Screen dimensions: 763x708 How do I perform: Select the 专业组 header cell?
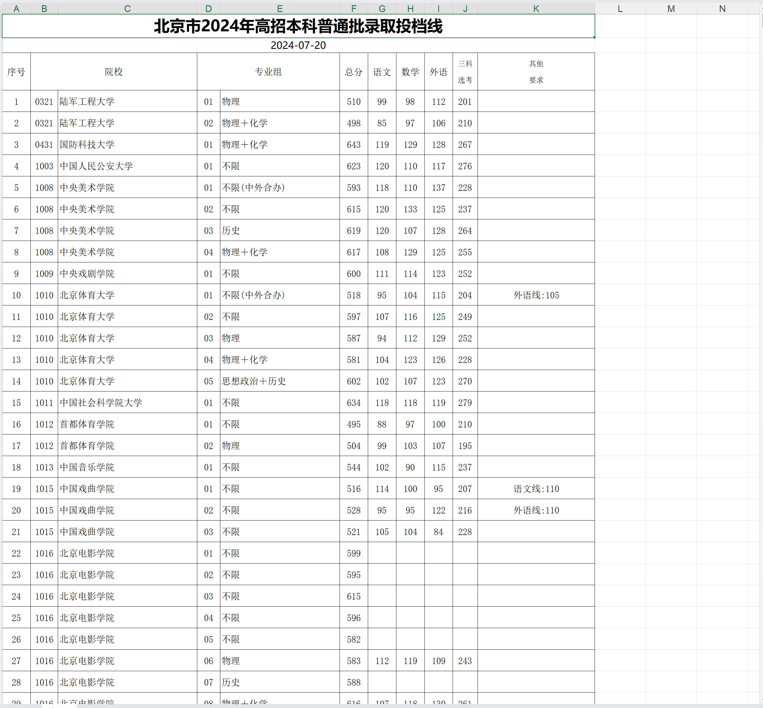pos(268,72)
